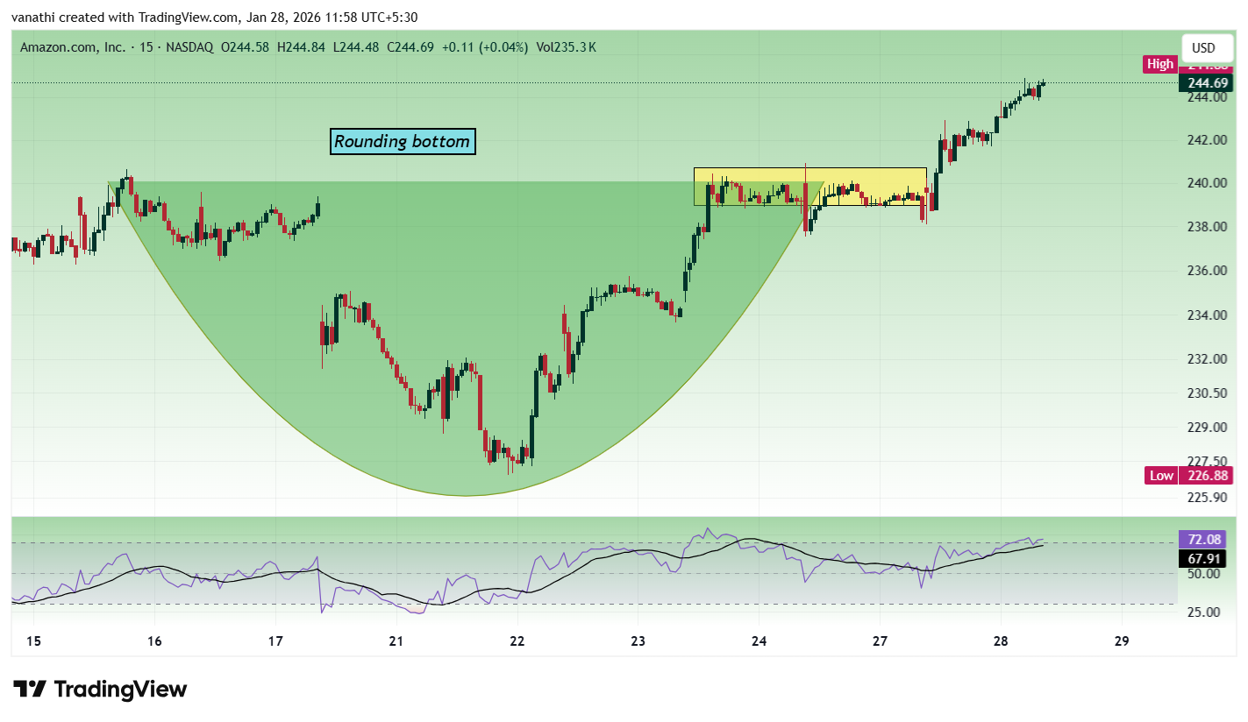Click the "242.00" price axis label
1248x722 pixels.
1208,139
